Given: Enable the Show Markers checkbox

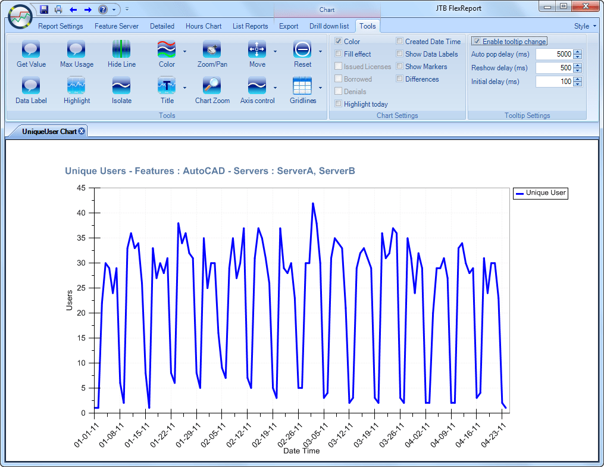Looking at the screenshot, I should coord(399,66).
